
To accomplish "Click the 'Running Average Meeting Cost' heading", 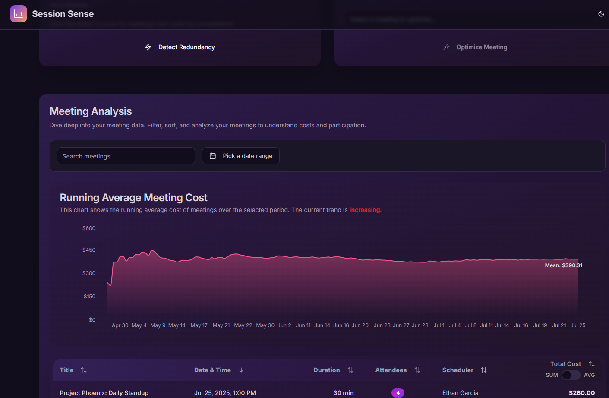I will click(x=134, y=198).
